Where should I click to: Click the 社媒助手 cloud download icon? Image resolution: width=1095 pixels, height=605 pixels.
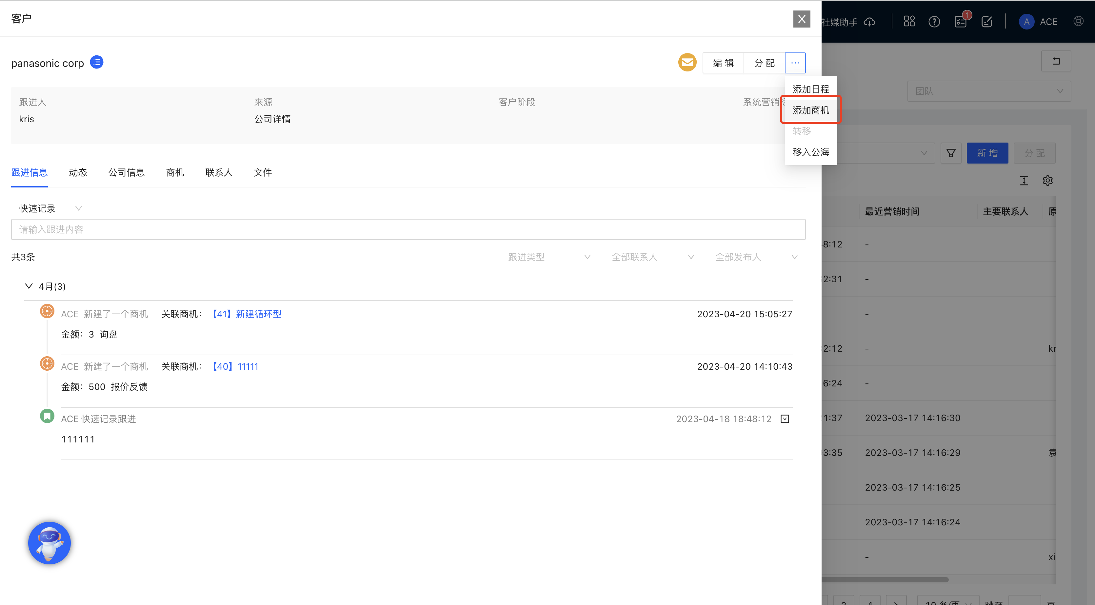tap(870, 22)
